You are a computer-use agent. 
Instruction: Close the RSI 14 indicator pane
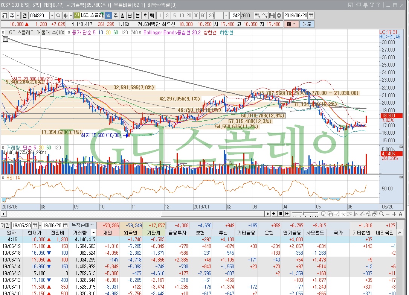coord(401,177)
